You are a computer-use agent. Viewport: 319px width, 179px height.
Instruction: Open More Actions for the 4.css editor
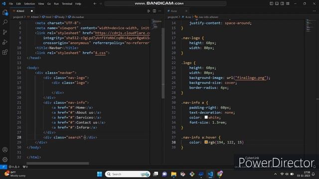pyautogui.click(x=315, y=11)
